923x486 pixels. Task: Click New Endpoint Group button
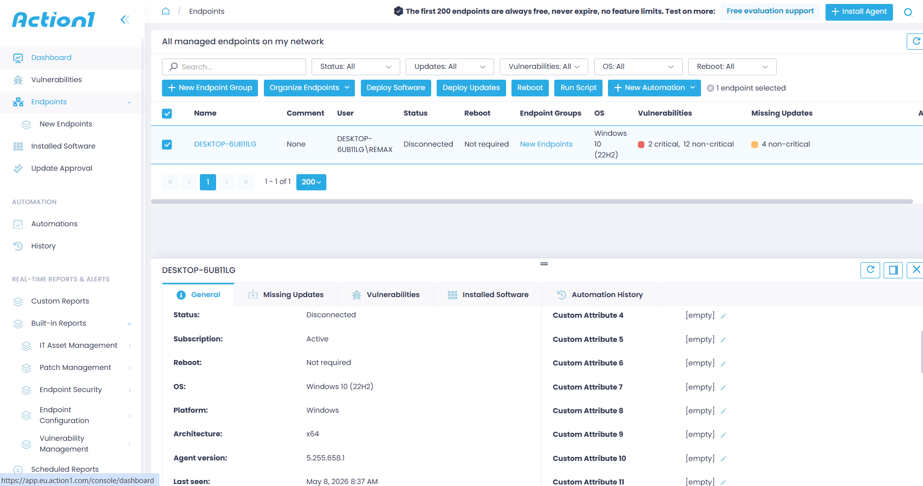tap(210, 88)
